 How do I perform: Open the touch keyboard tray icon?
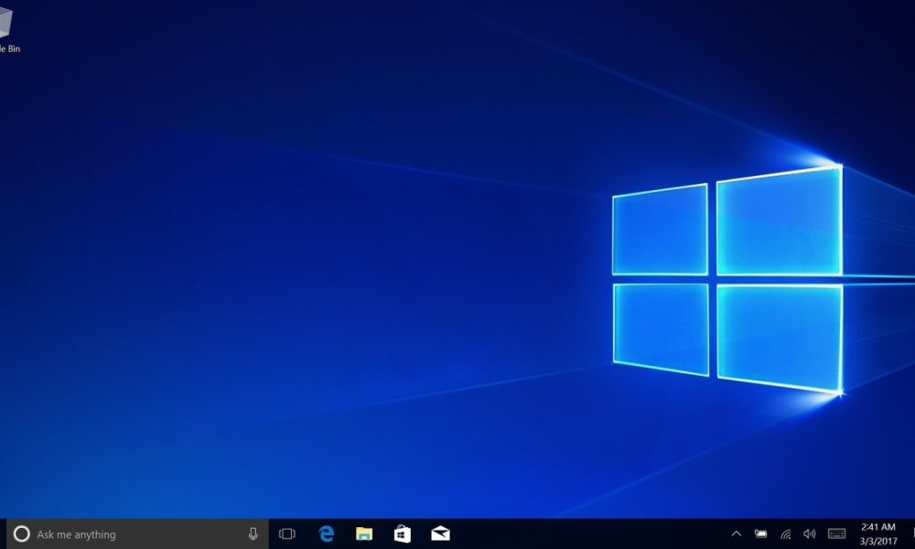837,533
